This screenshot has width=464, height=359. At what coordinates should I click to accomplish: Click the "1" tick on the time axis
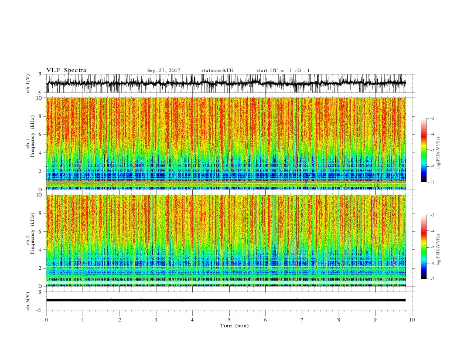(x=83, y=320)
